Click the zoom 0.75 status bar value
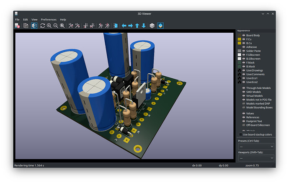Image resolution: width=289 pixels, height=183 pixels. (x=252, y=165)
